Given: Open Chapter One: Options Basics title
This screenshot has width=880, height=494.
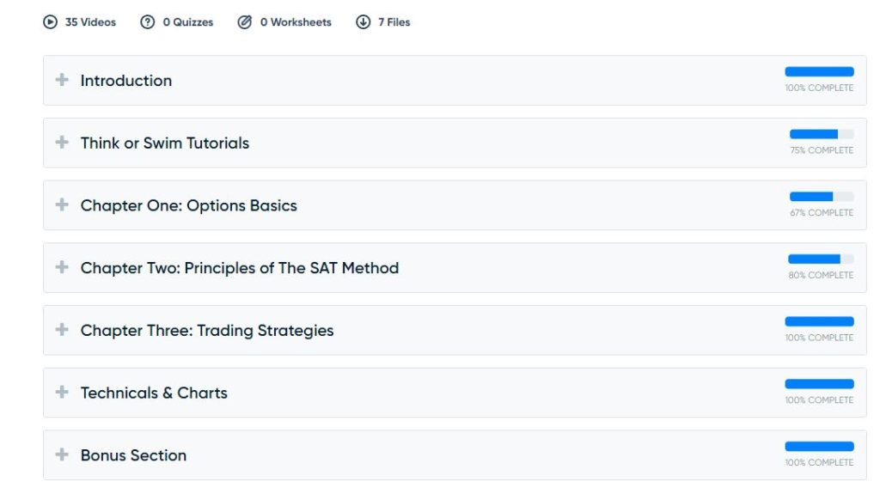Looking at the screenshot, I should 189,205.
